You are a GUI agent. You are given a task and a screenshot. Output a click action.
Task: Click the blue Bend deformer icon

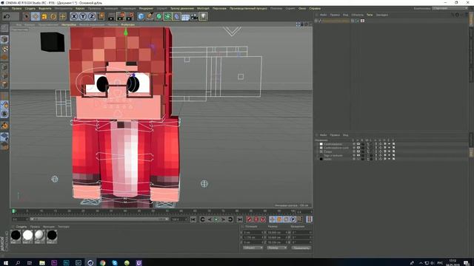[x=176, y=16]
